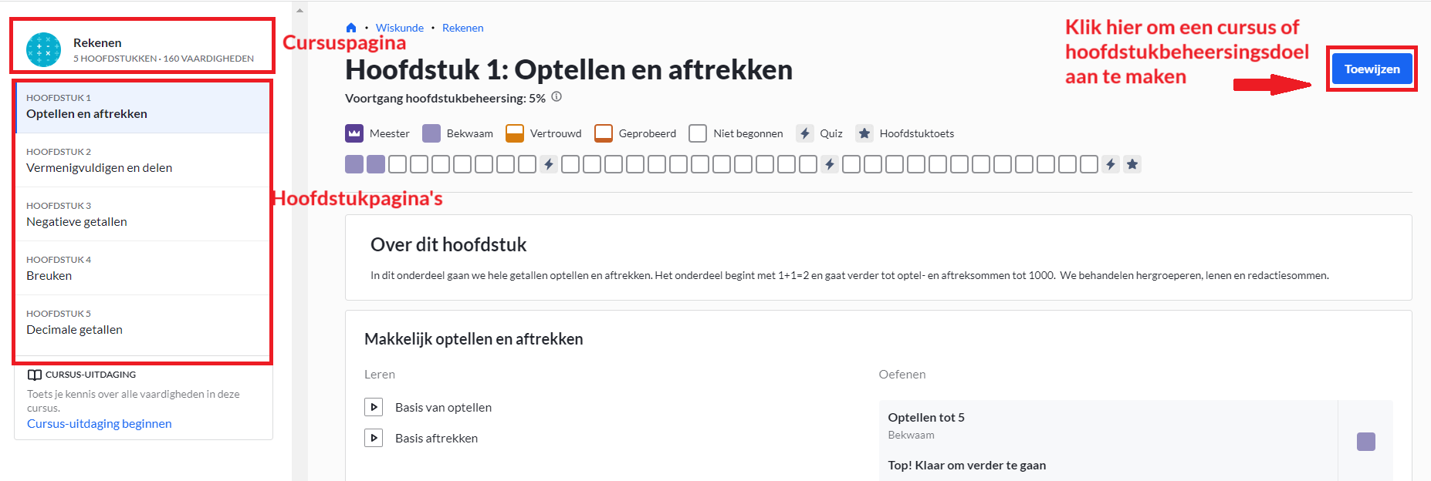Play the Basis van optellen video
Viewport: 1431px width, 481px height.
pyautogui.click(x=374, y=407)
